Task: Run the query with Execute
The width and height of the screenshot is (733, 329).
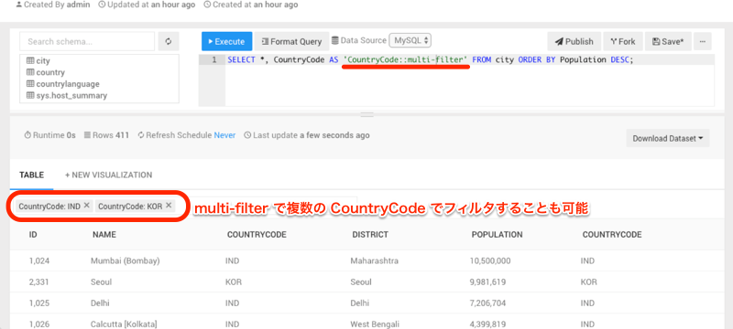Action: pos(226,41)
